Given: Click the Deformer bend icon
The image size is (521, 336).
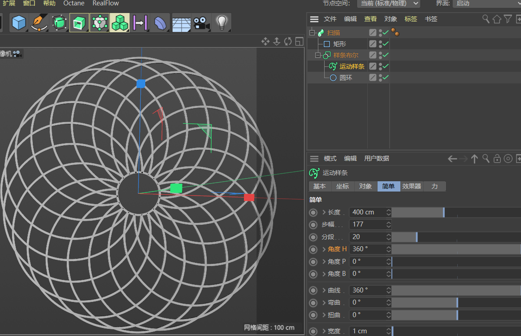Looking at the screenshot, I should [160, 22].
